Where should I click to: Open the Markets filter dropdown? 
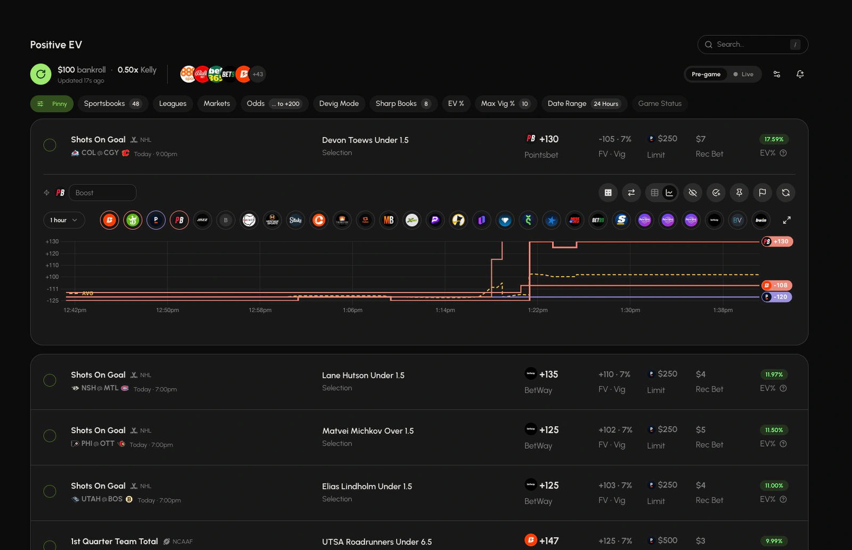tap(217, 103)
